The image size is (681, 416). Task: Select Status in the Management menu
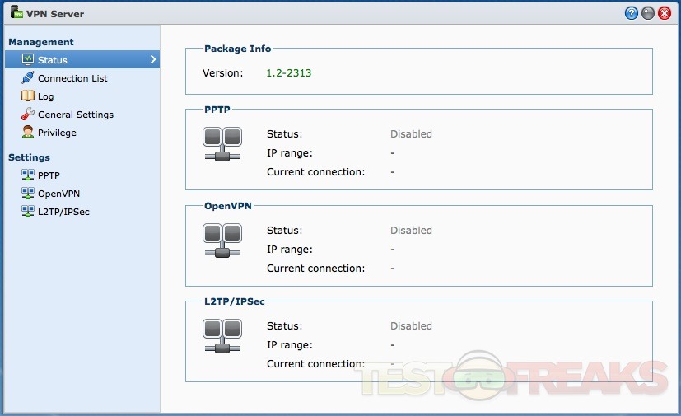(53, 60)
